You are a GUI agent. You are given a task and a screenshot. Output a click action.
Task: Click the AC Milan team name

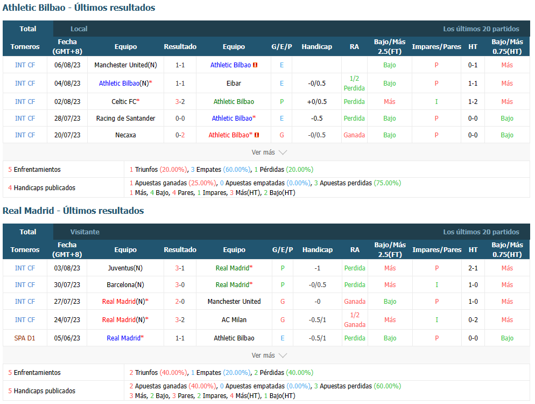tap(234, 319)
